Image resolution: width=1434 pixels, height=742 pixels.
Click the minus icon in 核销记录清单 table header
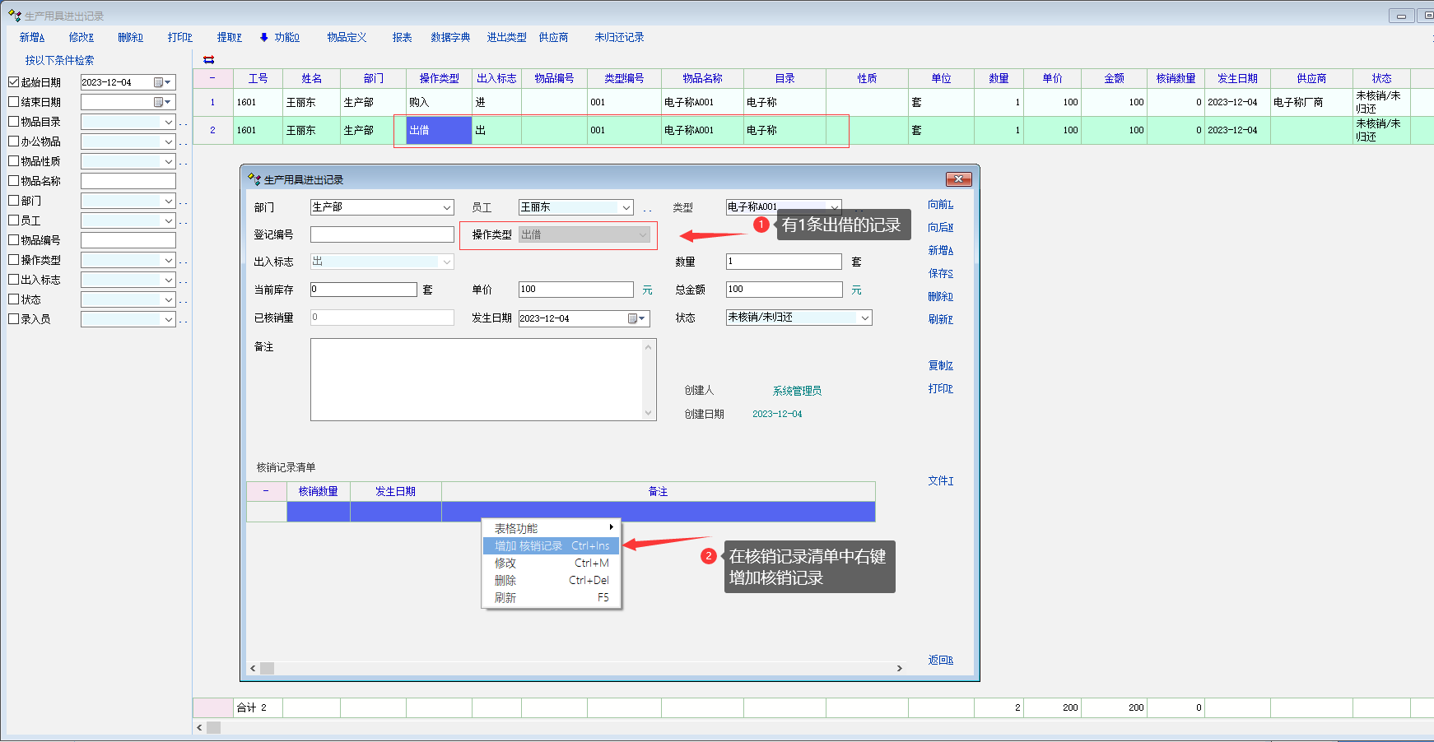coord(266,491)
